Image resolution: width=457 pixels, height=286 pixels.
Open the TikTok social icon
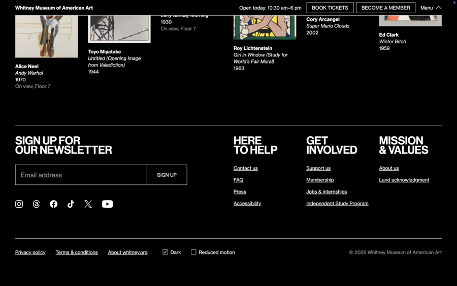click(71, 204)
